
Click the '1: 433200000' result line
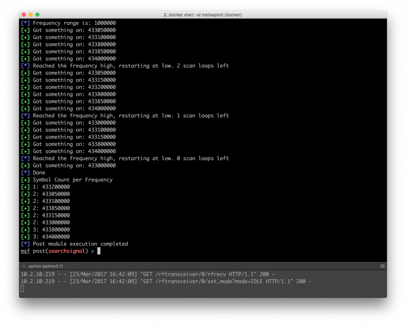point(51,187)
